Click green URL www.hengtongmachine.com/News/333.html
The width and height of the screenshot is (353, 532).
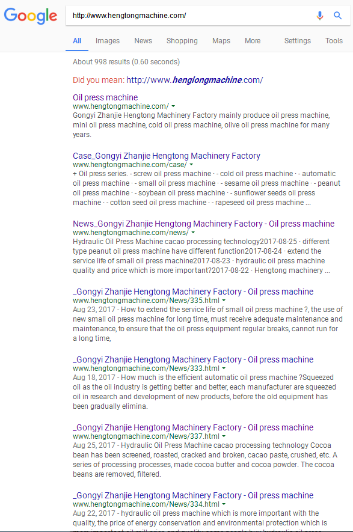146,368
